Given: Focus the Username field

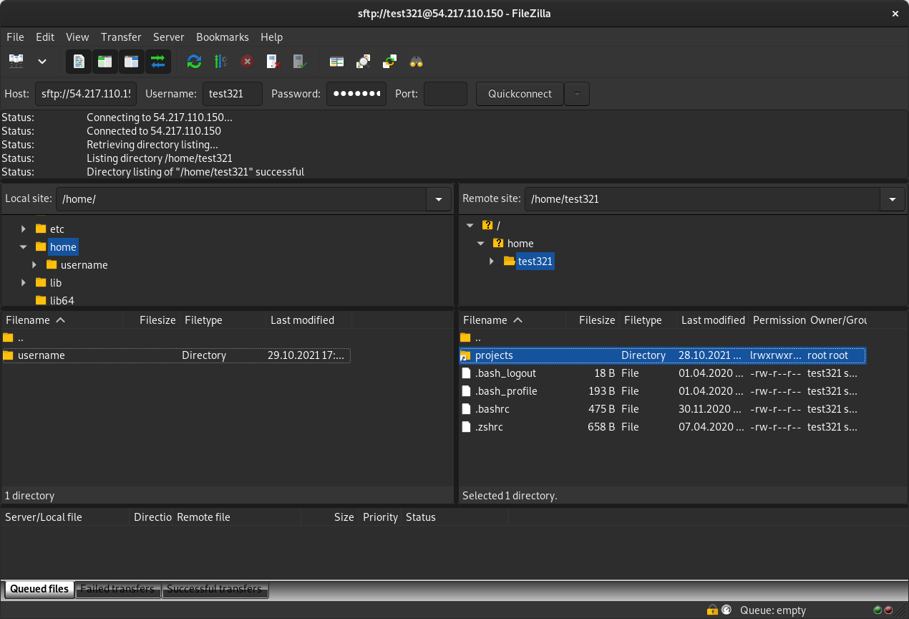Looking at the screenshot, I should [233, 94].
